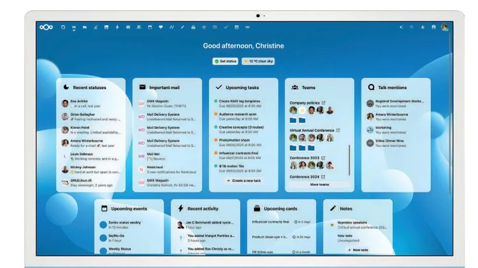This screenshot has height=268, width=478.
Task: Click the Teams widget vertical scrollbar
Action: (x=349, y=159)
